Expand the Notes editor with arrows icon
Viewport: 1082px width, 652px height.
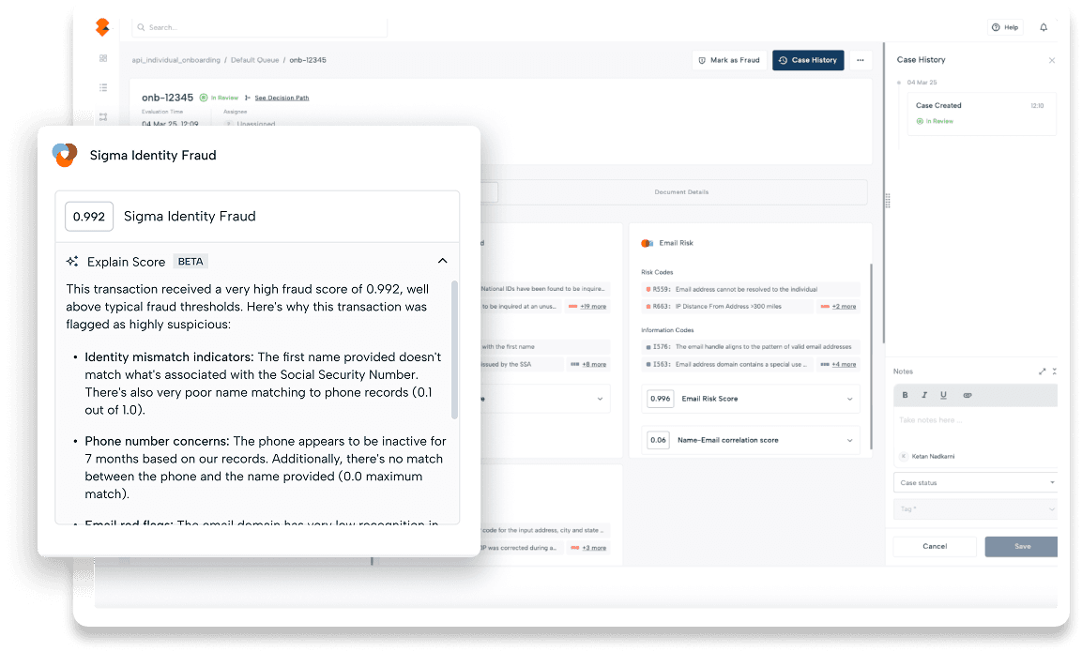pyautogui.click(x=1043, y=371)
